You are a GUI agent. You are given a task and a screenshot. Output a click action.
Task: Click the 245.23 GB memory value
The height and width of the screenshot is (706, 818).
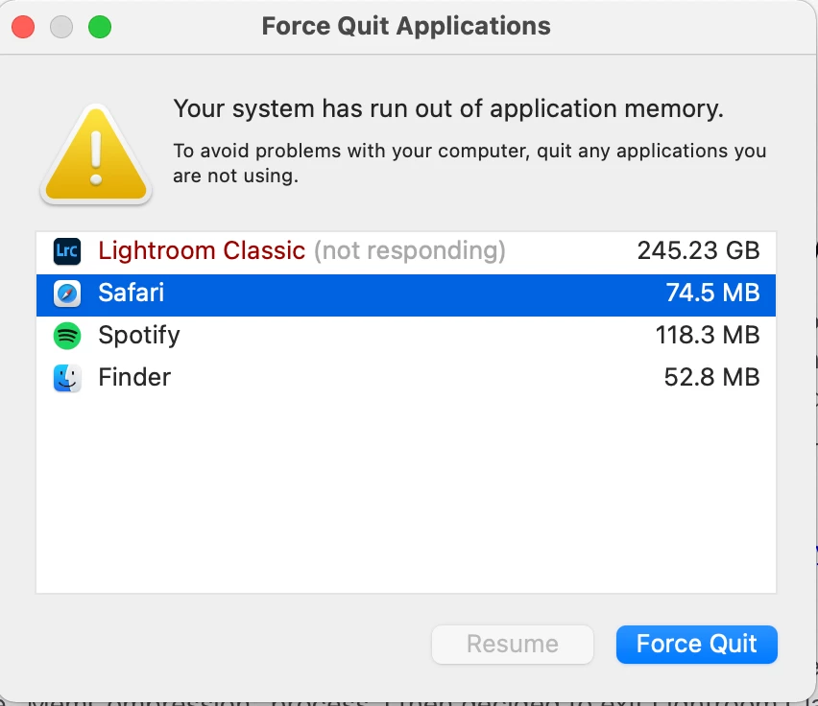coord(698,251)
